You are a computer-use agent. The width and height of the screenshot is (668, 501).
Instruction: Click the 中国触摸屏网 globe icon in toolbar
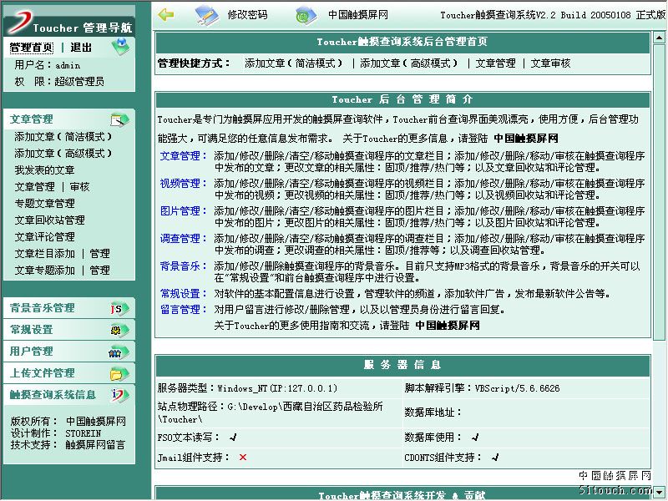[x=306, y=14]
